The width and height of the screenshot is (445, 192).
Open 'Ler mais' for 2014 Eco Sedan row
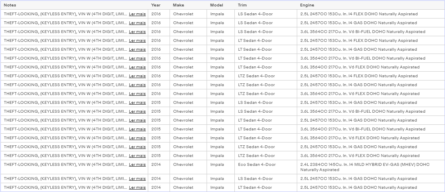(x=137, y=165)
